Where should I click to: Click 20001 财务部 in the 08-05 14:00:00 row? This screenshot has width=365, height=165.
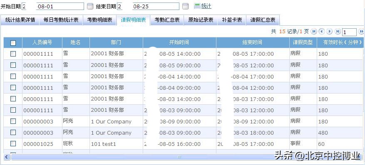pyautogui.click(x=107, y=54)
